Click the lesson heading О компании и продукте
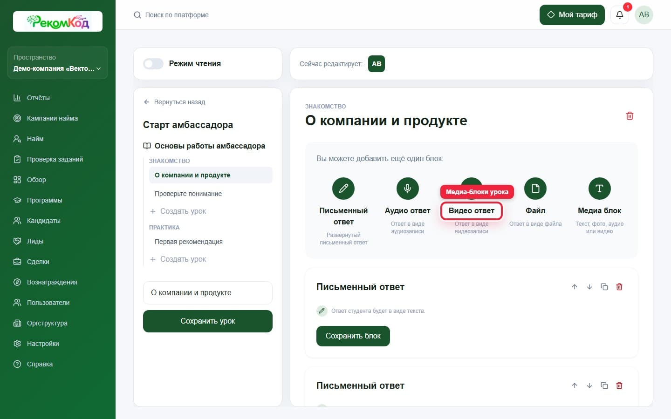Viewport: 671px width, 419px height. [386, 121]
